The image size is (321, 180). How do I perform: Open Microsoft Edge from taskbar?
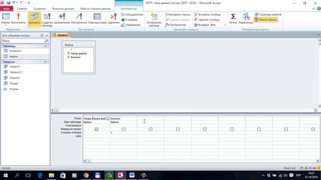[x=40, y=175]
